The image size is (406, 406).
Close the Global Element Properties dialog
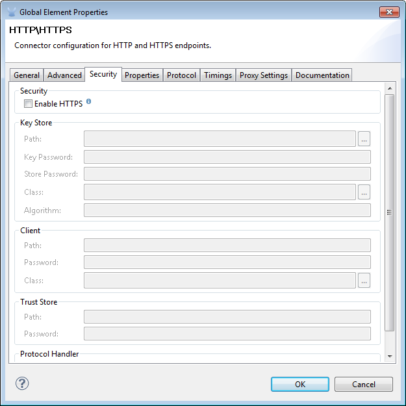(389, 12)
